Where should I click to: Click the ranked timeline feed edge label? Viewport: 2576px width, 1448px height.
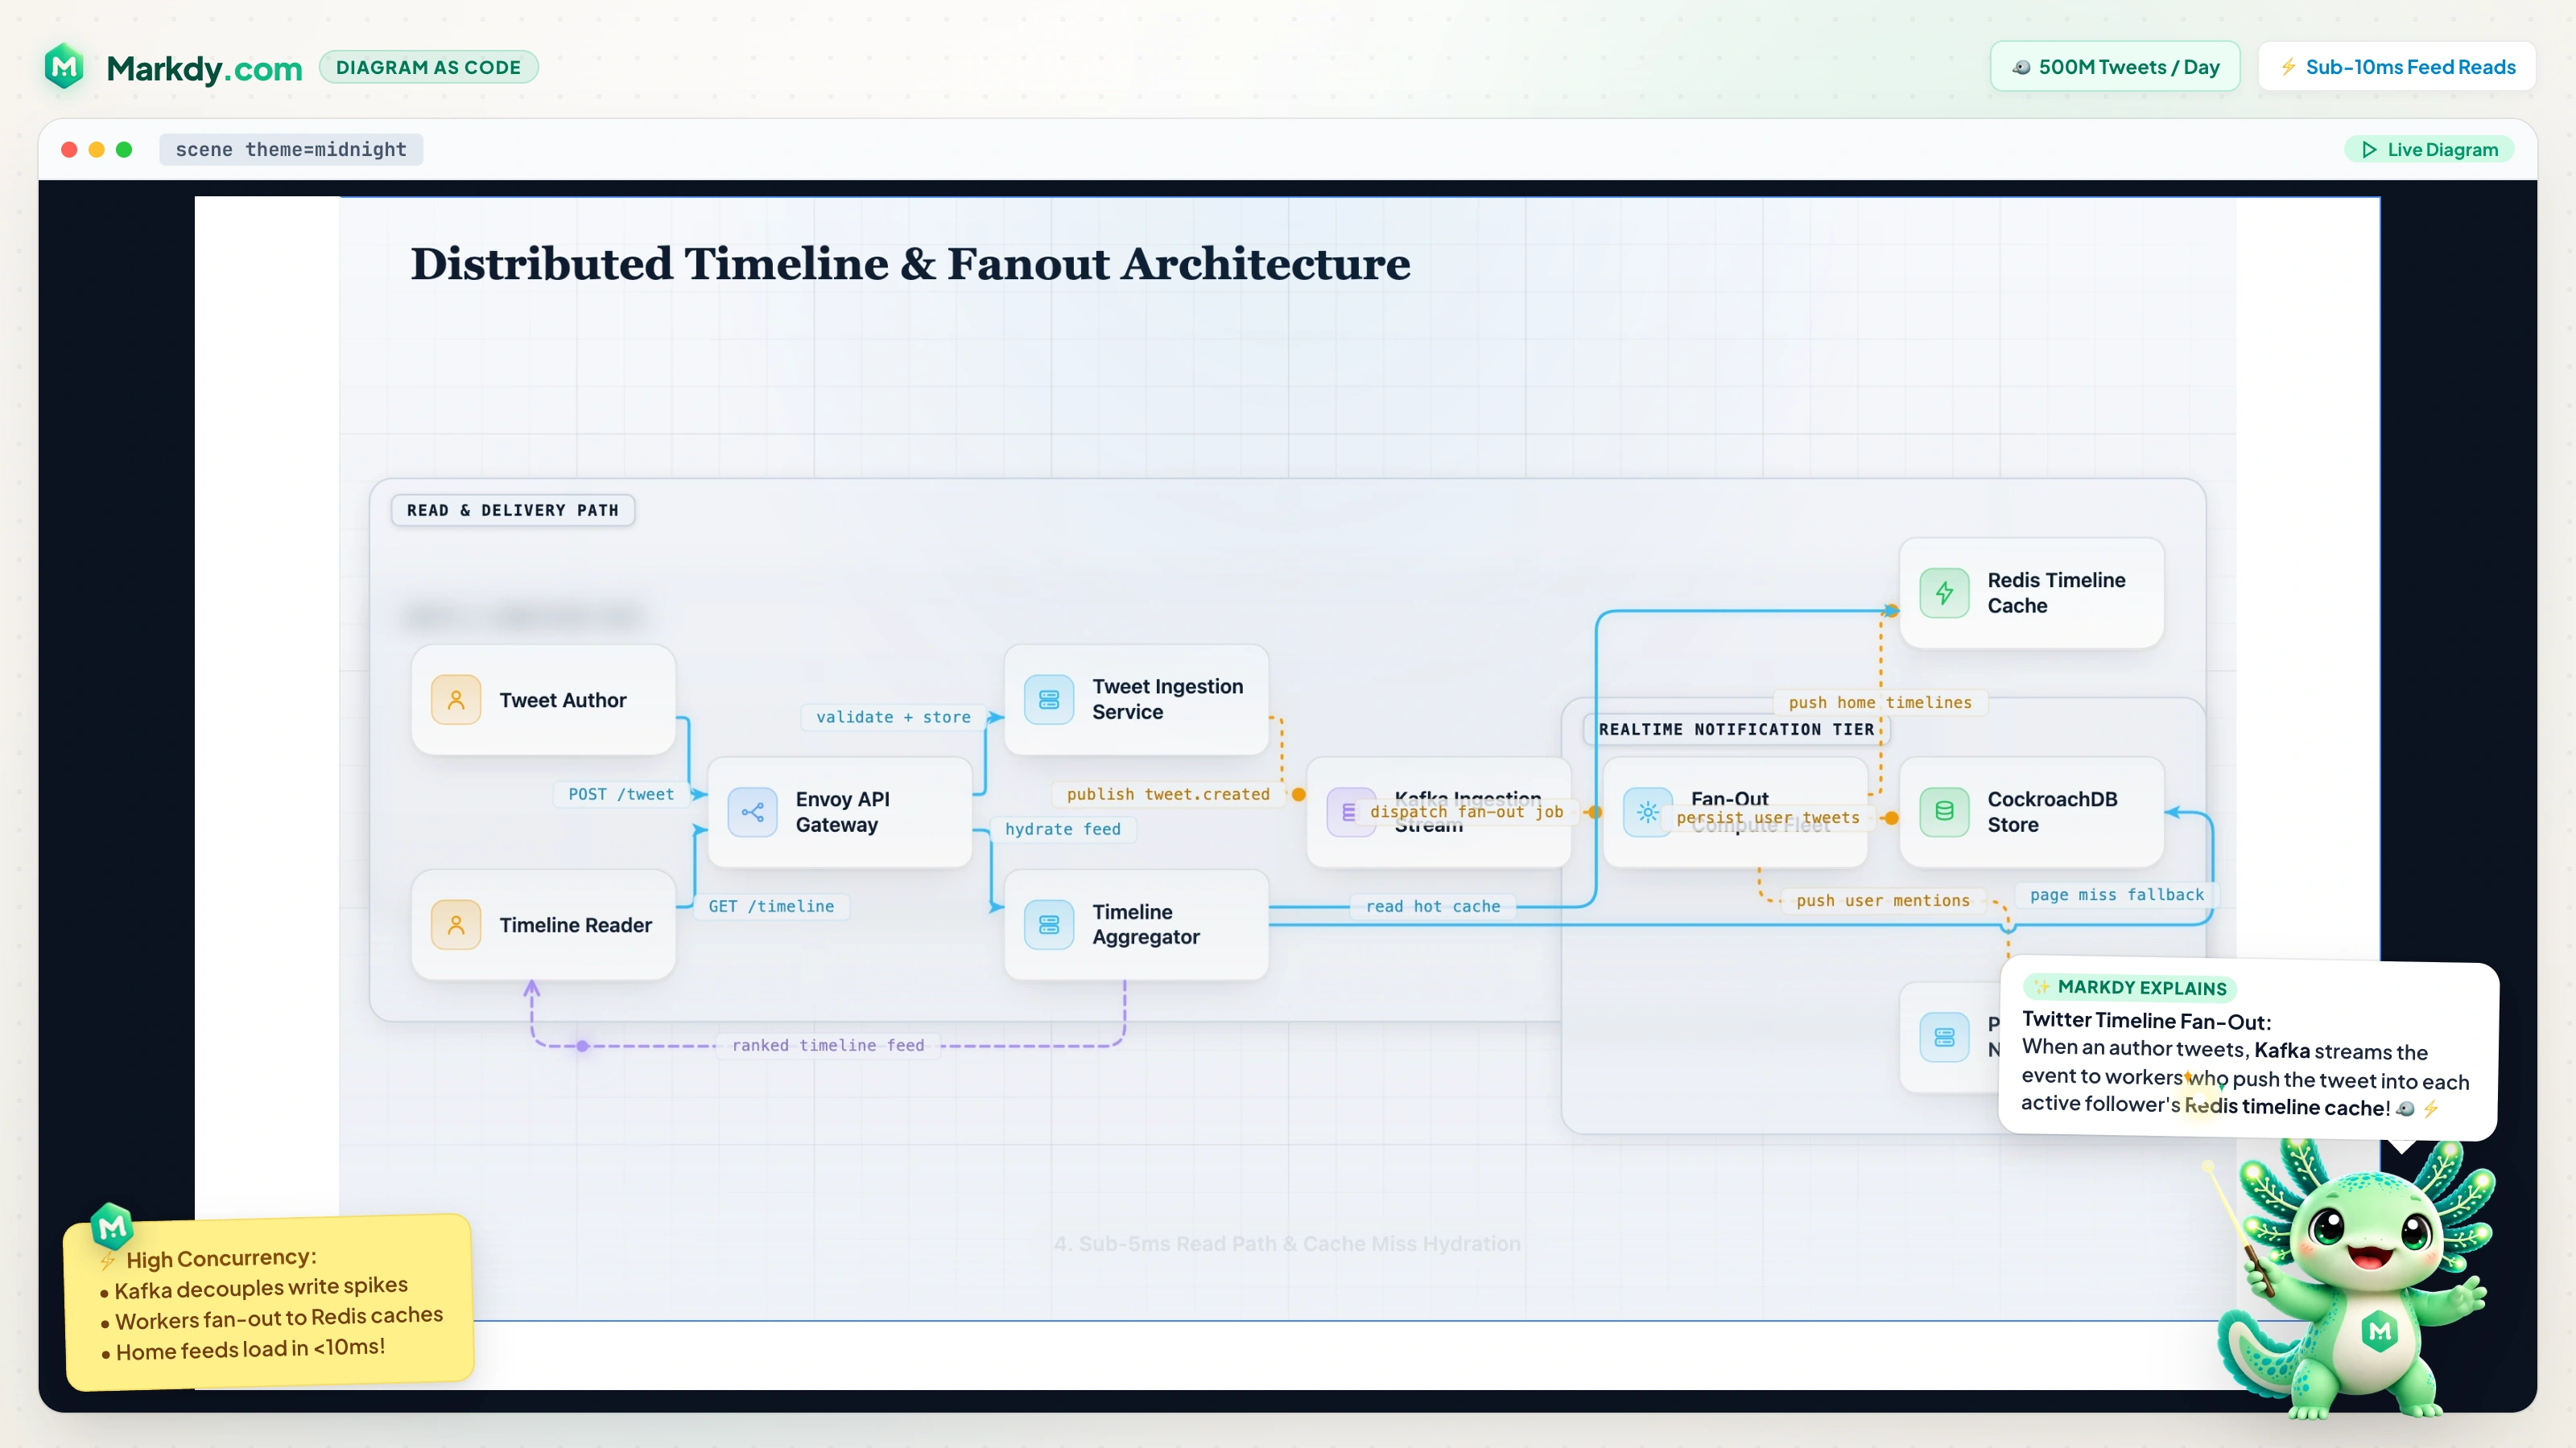[828, 1044]
